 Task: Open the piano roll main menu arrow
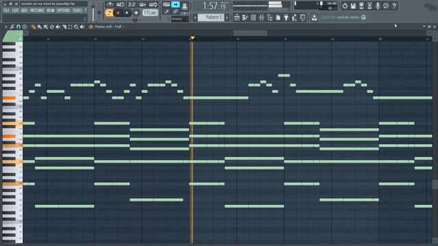(x=6, y=27)
